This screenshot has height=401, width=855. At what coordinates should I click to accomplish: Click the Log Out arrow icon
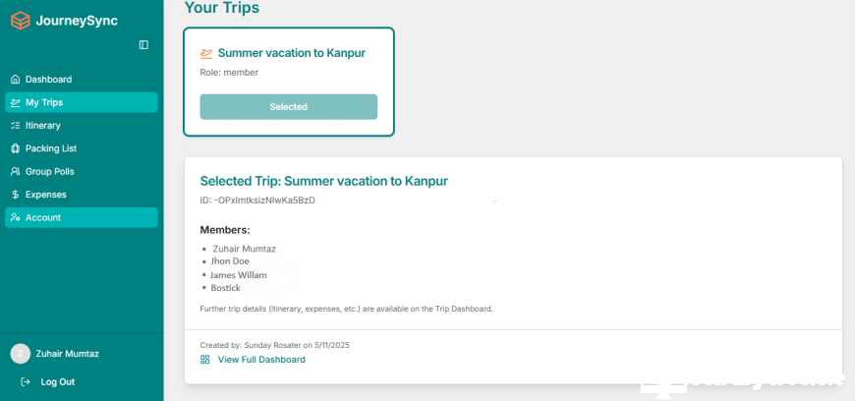[26, 382]
